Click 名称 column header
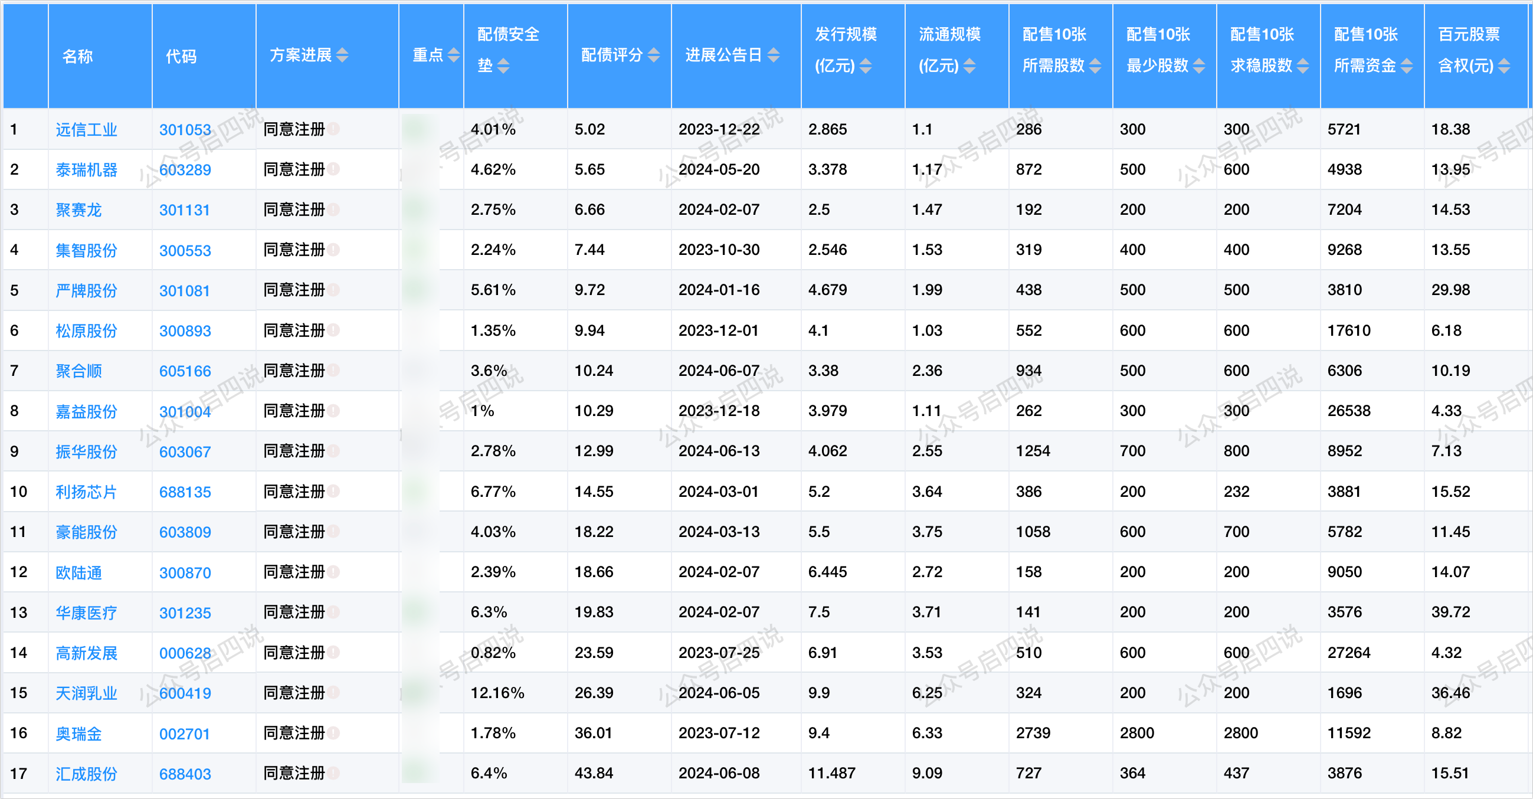The height and width of the screenshot is (799, 1533). click(77, 57)
